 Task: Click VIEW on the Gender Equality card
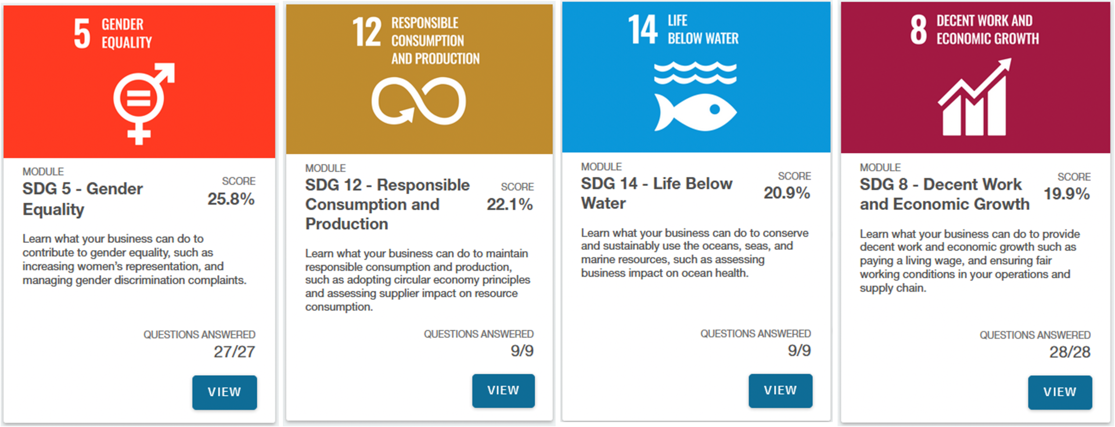[225, 393]
